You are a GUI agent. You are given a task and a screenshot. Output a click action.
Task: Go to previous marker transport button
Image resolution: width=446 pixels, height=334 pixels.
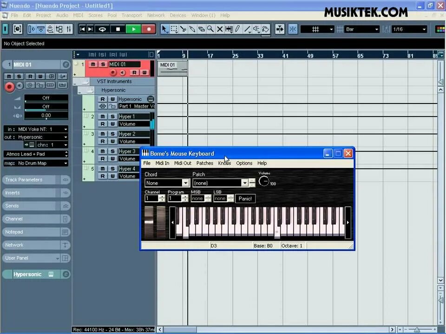click(x=83, y=29)
